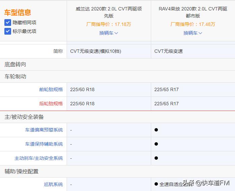Viewport: 235px width, 191px height.
Task: Open the 主动刹车/主动安全系统 link
Action: pyautogui.click(x=38, y=158)
